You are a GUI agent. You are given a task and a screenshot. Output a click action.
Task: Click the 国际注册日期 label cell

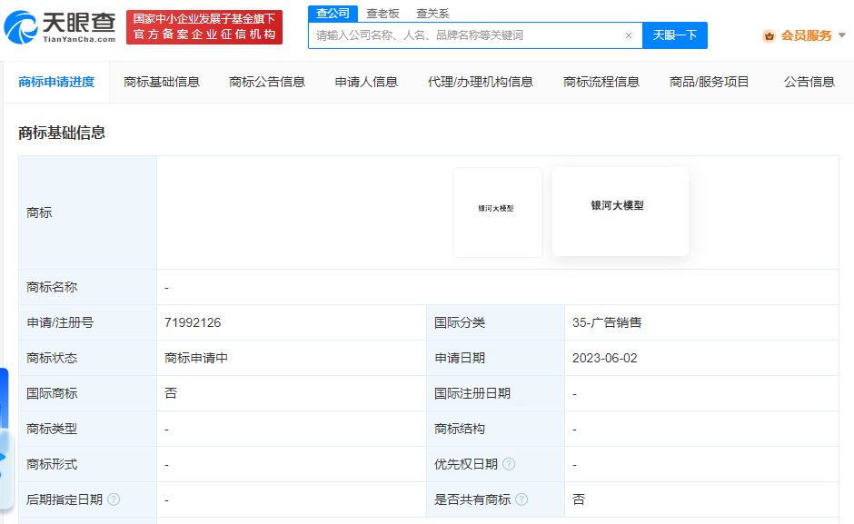[x=496, y=394]
